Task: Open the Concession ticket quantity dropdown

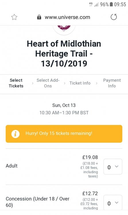Action: pyautogui.click(x=113, y=202)
